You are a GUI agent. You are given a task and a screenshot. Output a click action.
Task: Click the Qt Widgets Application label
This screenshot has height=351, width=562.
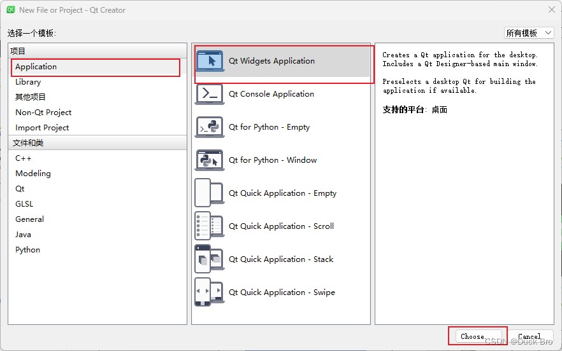click(271, 61)
